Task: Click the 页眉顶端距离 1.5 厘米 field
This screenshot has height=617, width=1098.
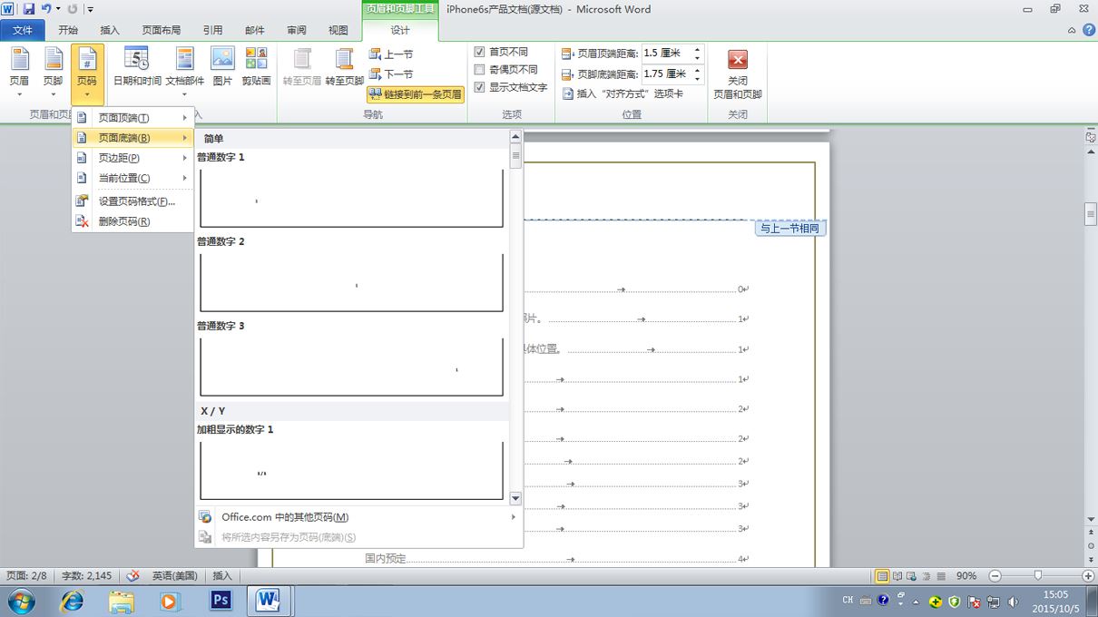Action: (x=666, y=53)
